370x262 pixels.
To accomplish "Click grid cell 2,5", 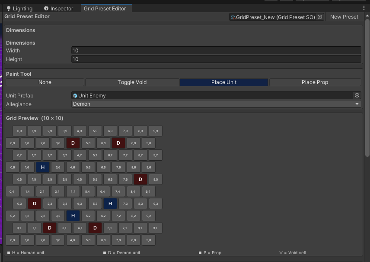I will pos(50,179).
